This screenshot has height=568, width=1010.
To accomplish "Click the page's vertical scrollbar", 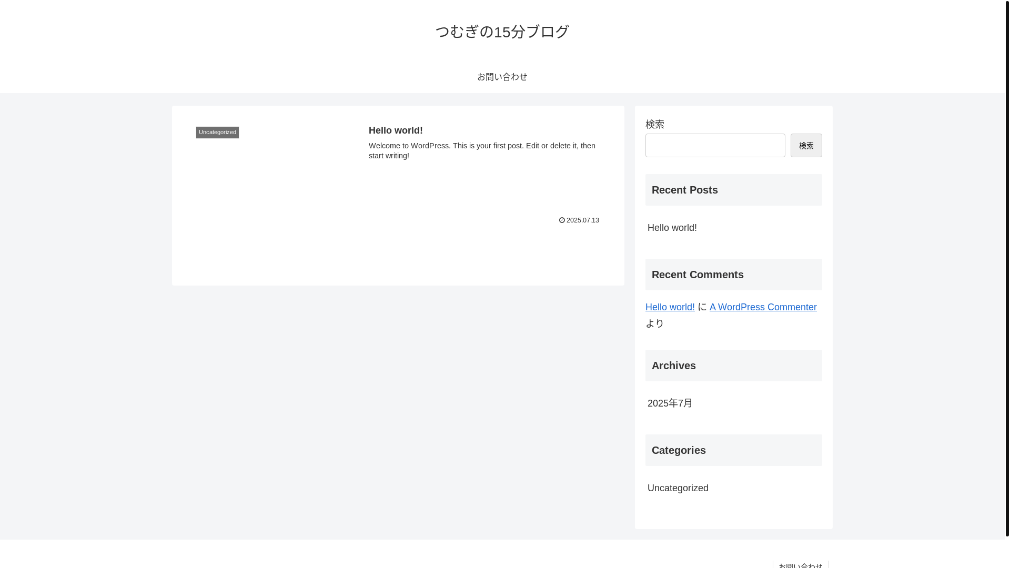I will [1007, 268].
